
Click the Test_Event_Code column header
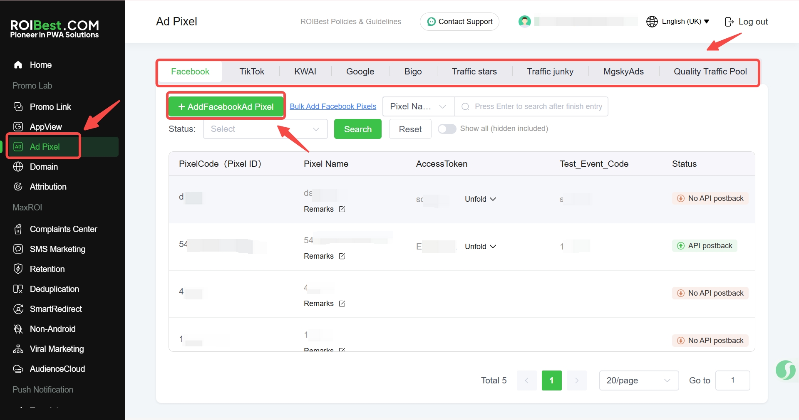point(594,164)
